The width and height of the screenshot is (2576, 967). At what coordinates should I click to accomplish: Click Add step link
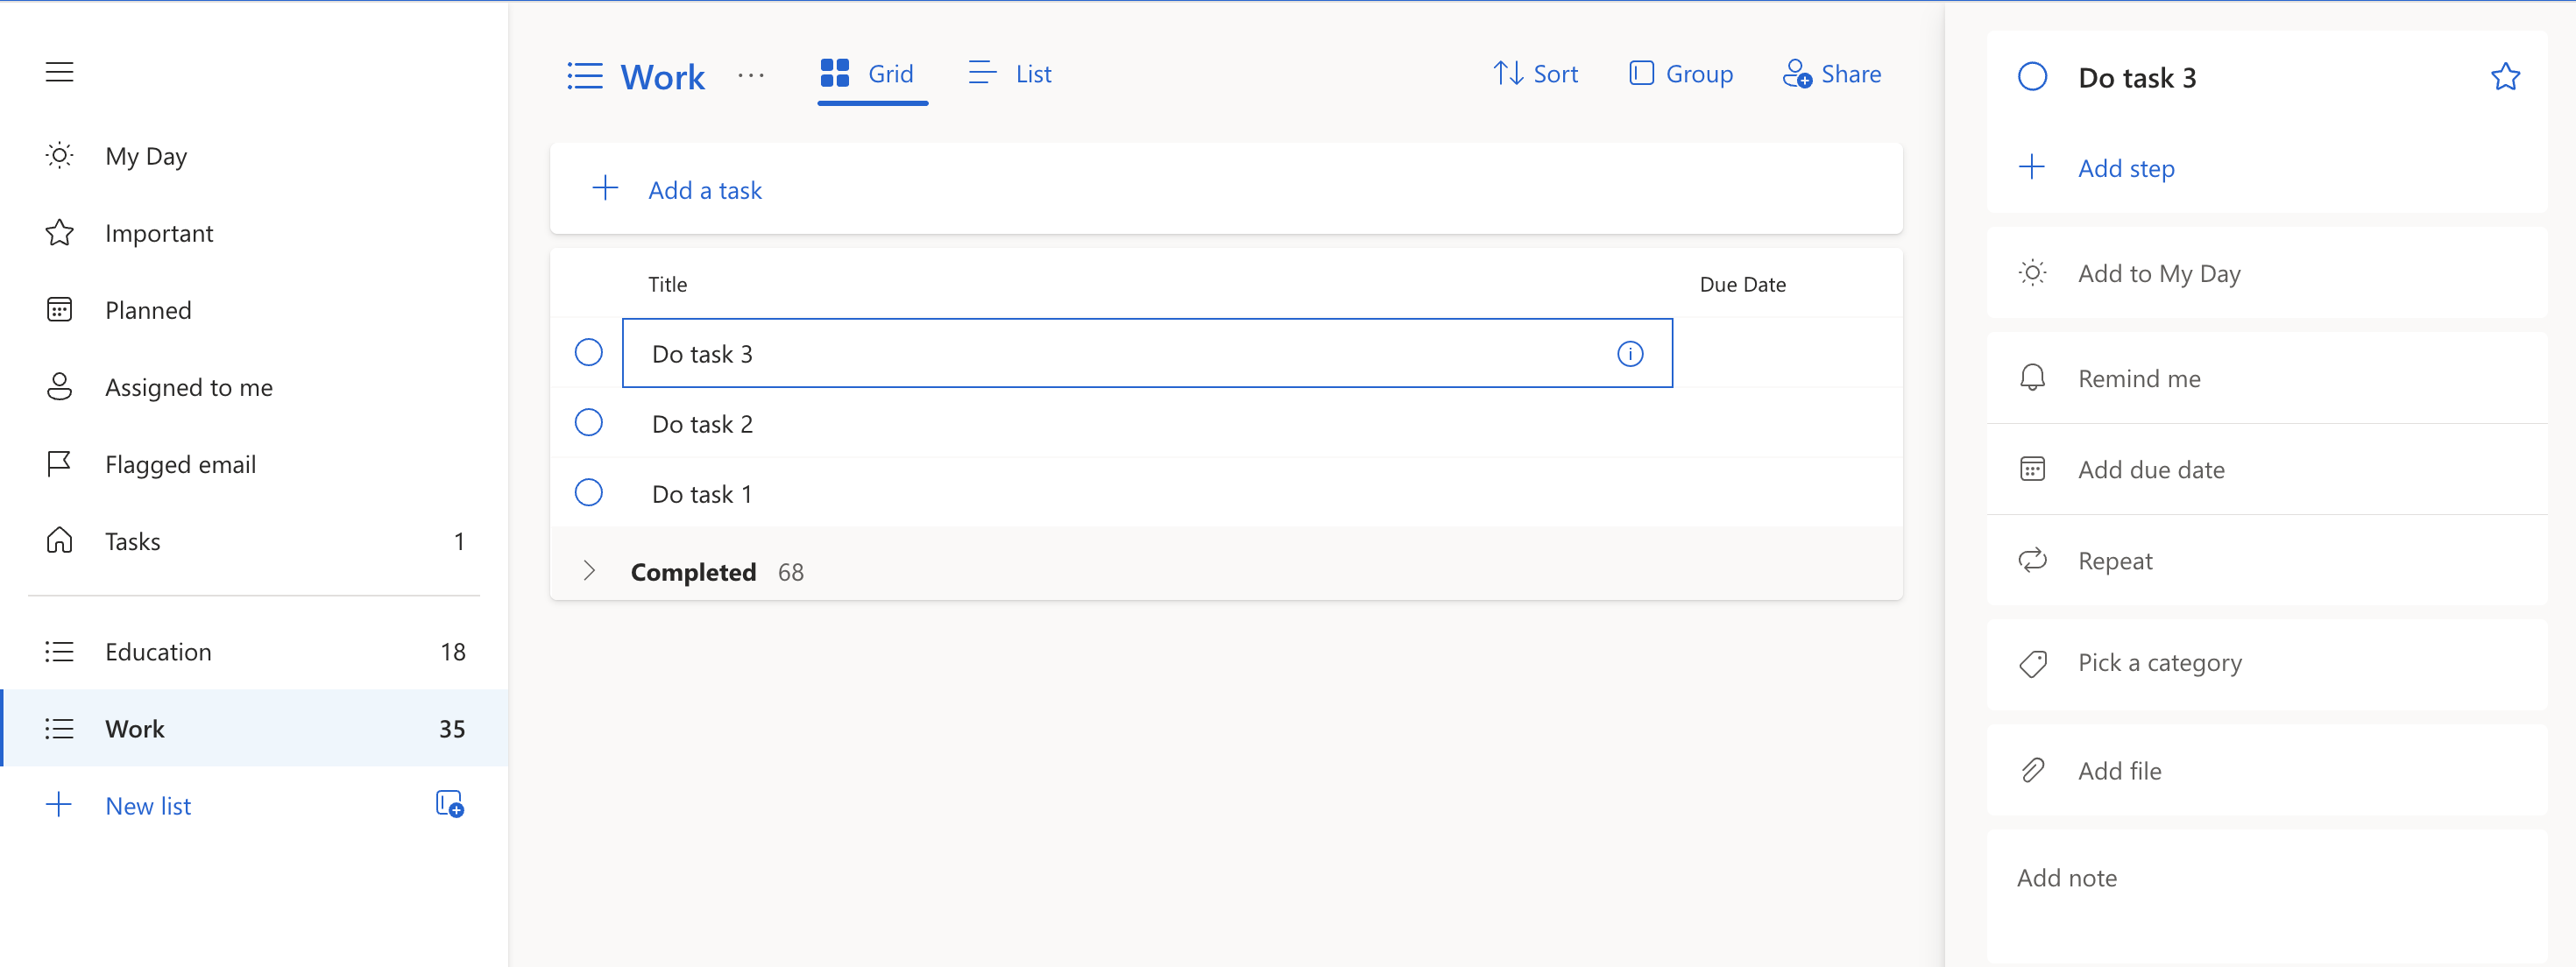click(2125, 168)
